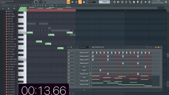Click the browser search magnifier icon
Viewport: 169px width, 95px height.
coord(7,6)
